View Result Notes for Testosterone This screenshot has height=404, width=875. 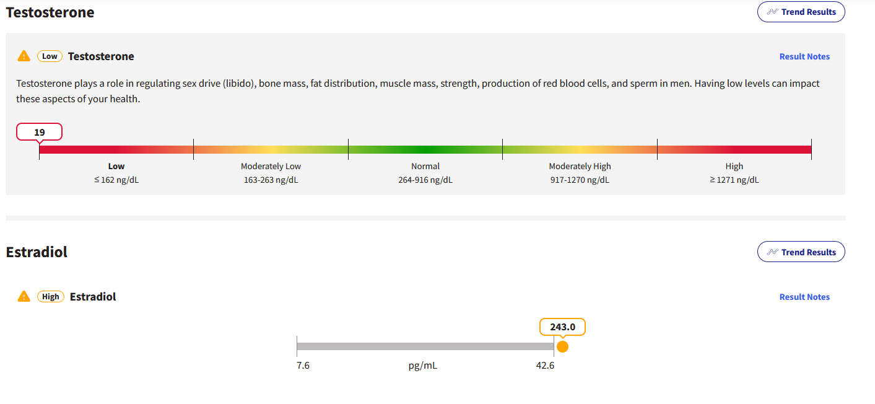pyautogui.click(x=804, y=56)
